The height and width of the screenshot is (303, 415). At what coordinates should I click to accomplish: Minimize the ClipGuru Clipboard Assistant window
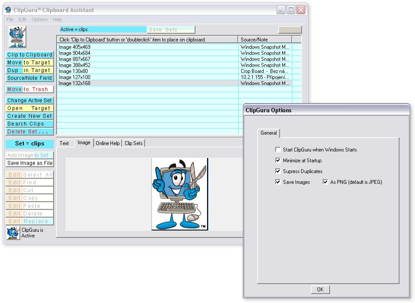281,10
